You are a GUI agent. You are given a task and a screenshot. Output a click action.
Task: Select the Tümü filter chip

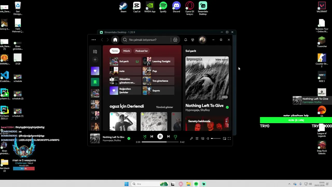pyautogui.click(x=115, y=51)
